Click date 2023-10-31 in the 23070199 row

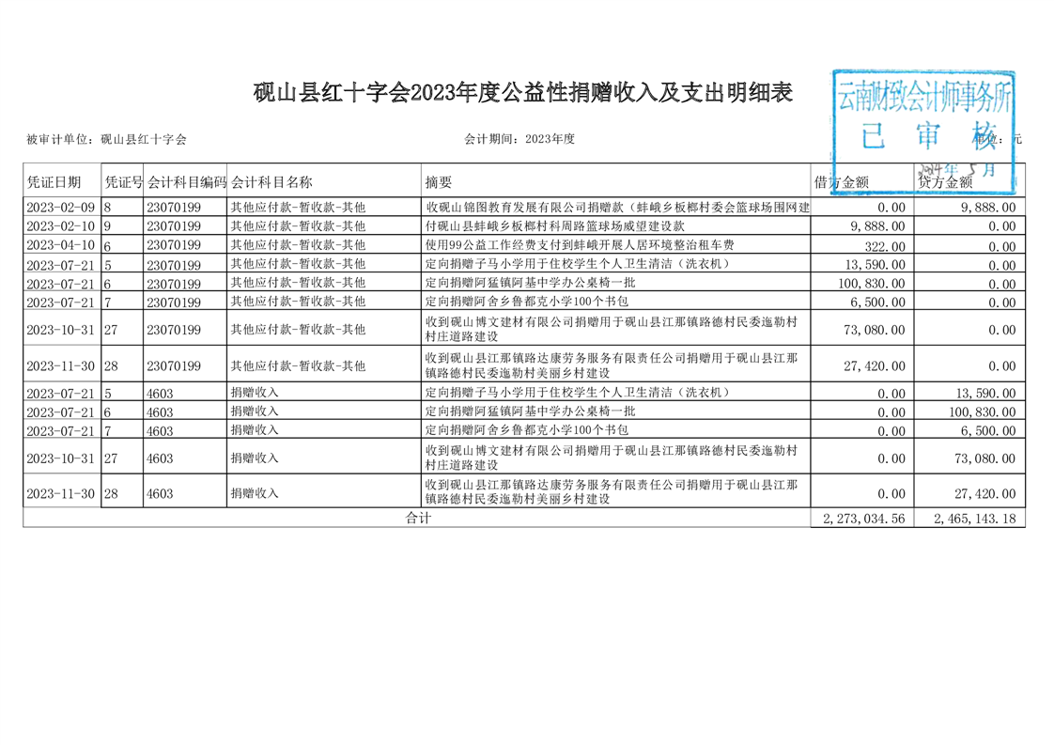60,330
